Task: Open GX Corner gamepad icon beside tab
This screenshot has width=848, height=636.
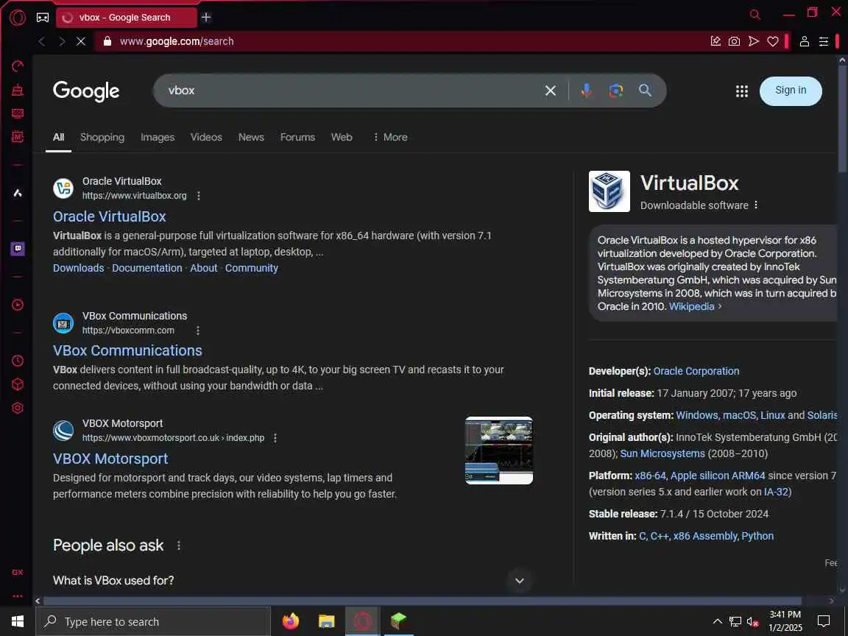Action: tap(42, 18)
